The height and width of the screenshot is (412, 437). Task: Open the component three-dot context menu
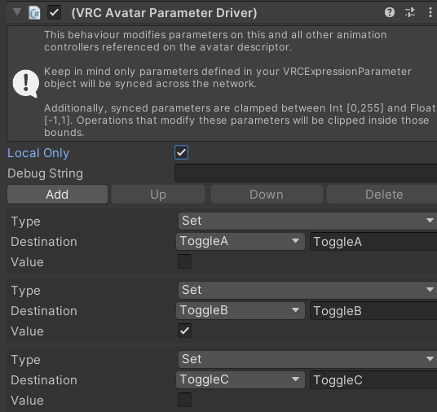coord(430,12)
